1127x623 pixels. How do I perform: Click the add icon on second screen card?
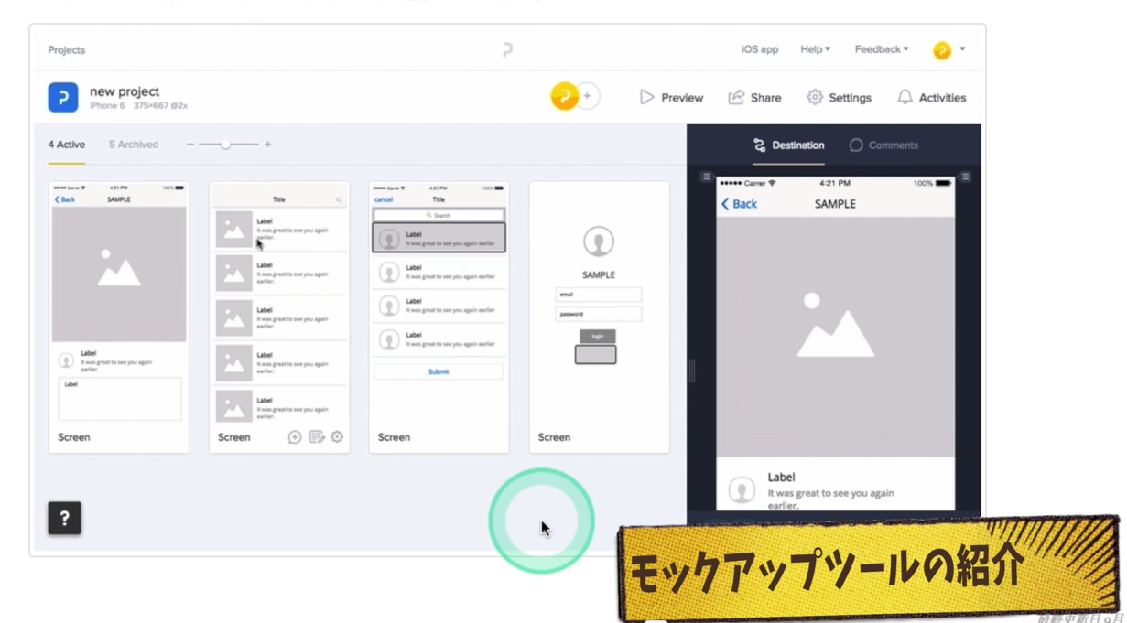coord(295,437)
